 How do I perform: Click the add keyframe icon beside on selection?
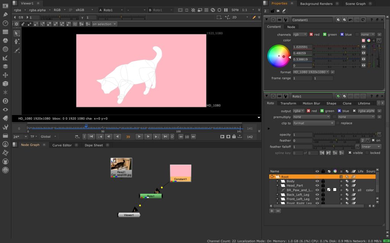tap(82, 24)
